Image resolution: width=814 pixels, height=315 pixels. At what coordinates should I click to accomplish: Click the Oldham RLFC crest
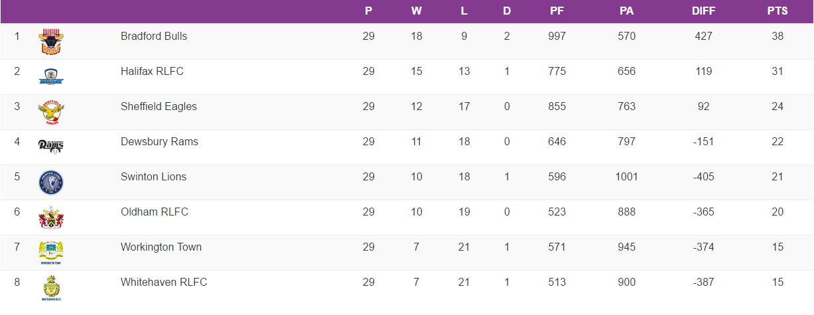[x=51, y=217]
